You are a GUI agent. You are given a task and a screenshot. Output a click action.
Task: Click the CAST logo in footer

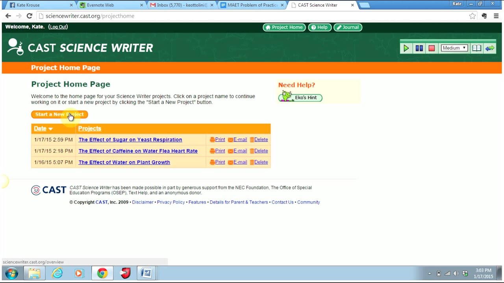tap(49, 190)
